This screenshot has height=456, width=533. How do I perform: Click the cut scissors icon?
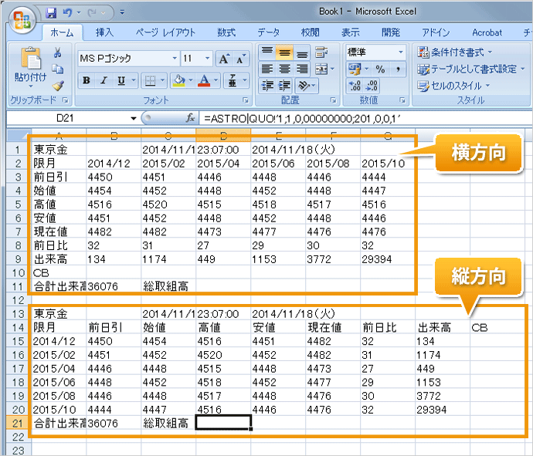(58, 53)
